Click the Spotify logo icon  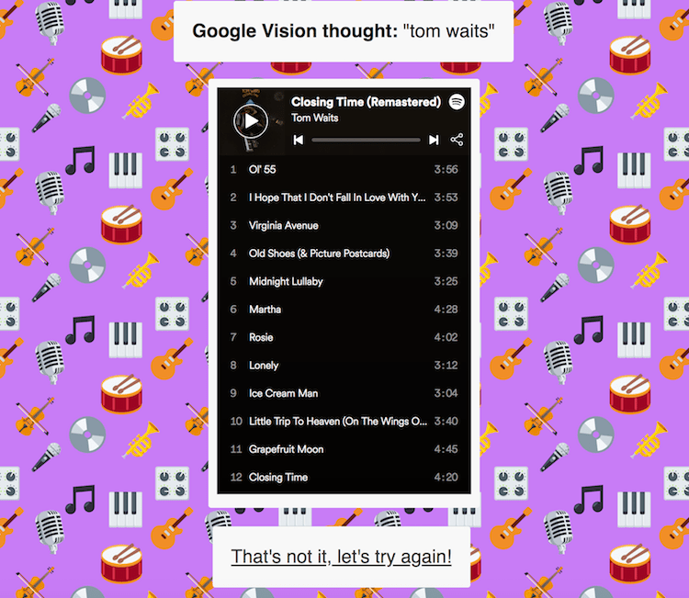(457, 102)
